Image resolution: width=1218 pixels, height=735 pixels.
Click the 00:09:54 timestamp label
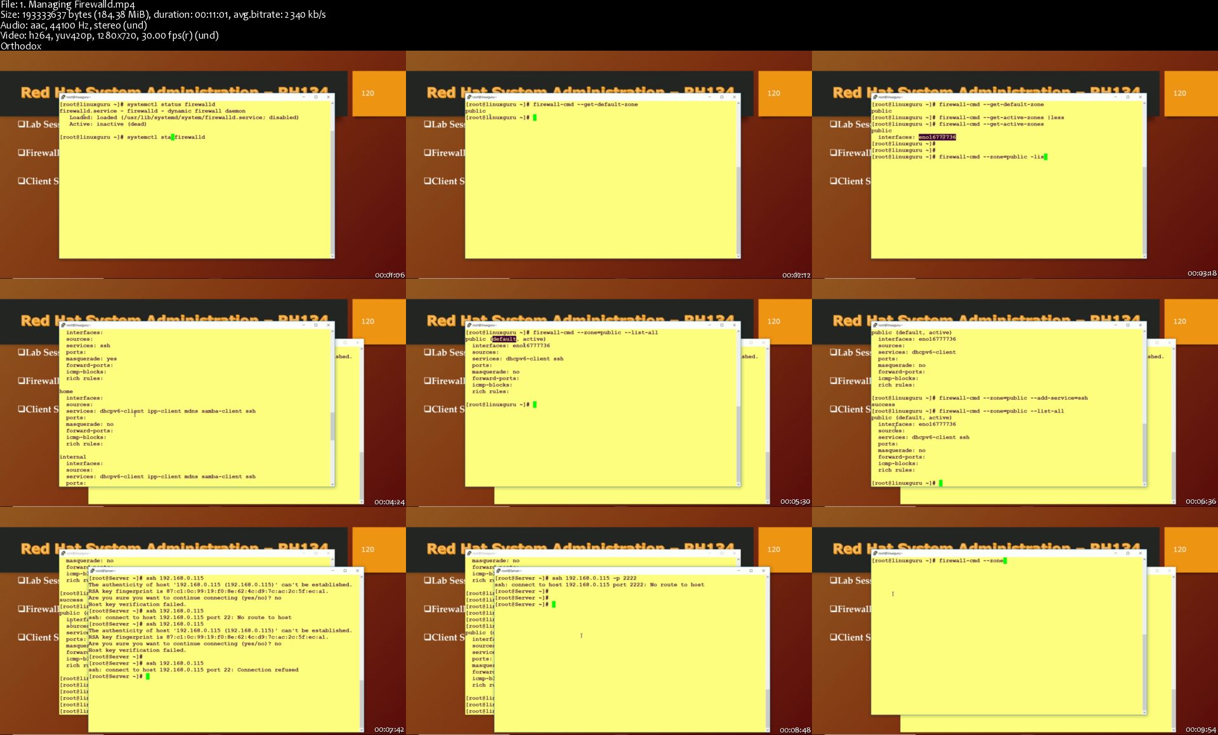(x=1201, y=729)
